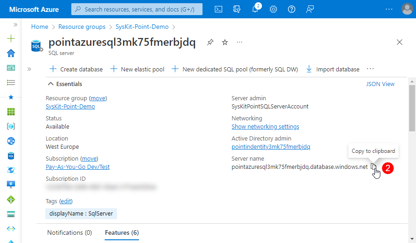Open portal settings gear
This screenshot has width=416, height=243.
point(273,9)
